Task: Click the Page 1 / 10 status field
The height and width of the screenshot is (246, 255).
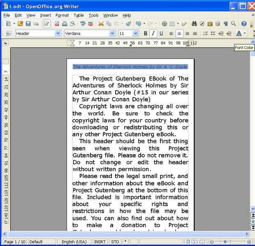Action: pos(15,241)
